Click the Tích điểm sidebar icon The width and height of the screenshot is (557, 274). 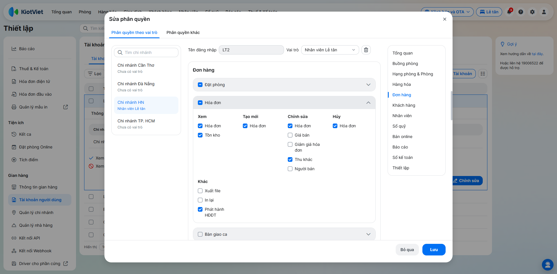[x=14, y=160]
